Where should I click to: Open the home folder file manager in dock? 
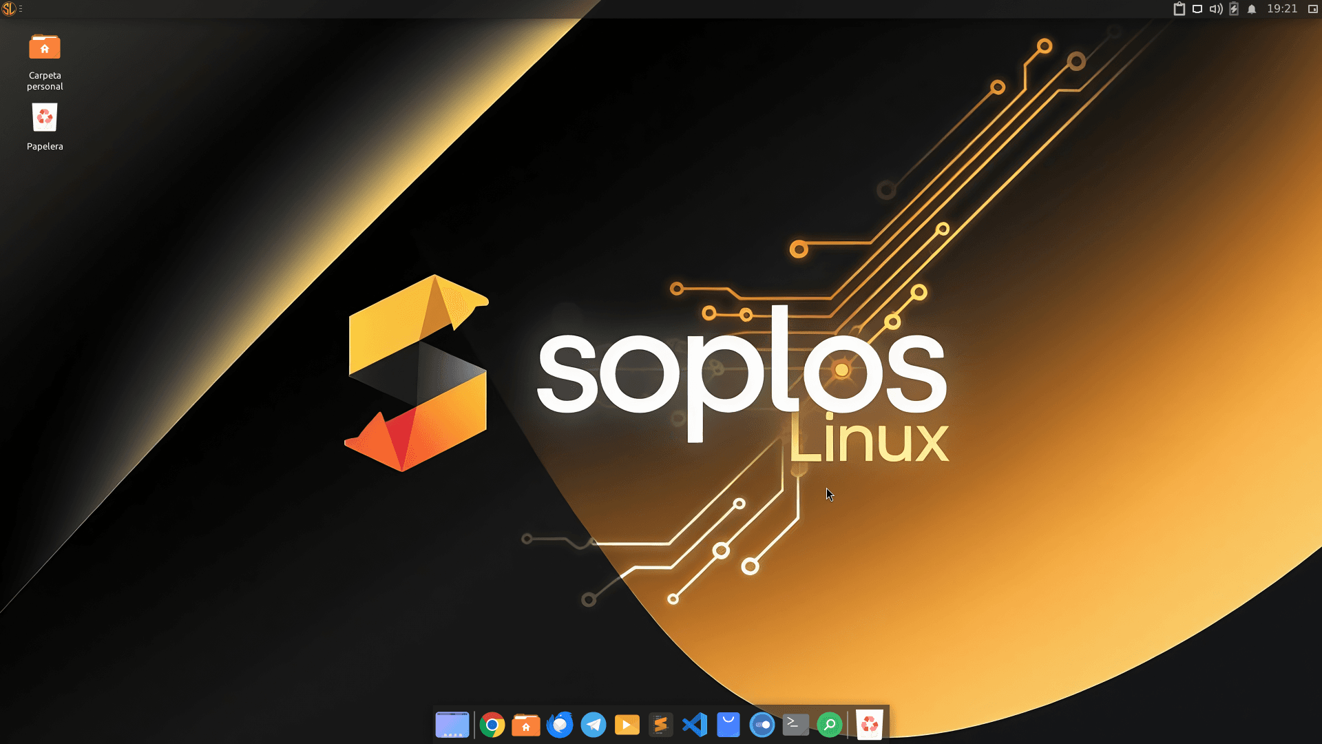coord(526,725)
